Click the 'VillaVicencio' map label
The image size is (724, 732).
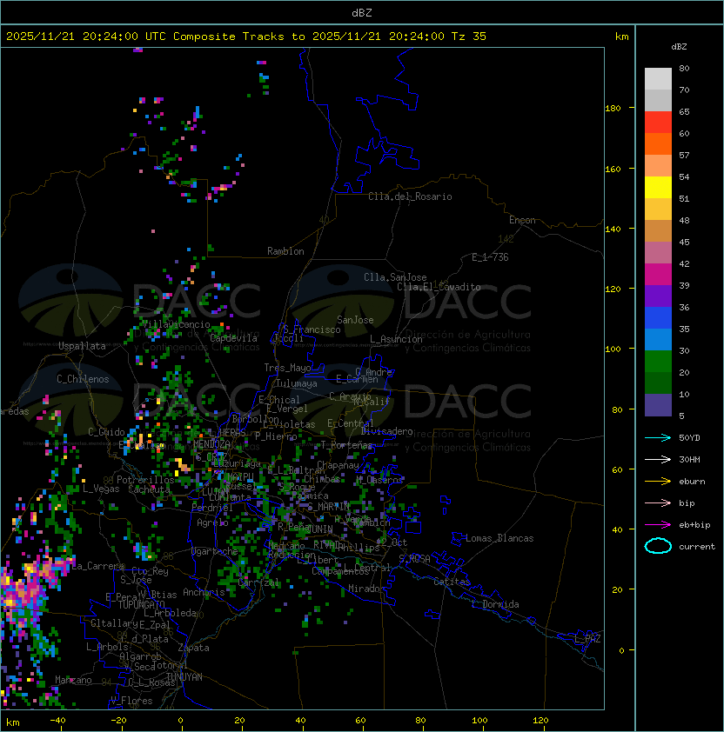176,324
